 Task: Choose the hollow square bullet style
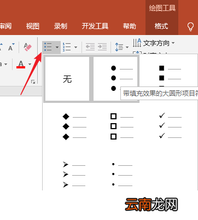122,126
